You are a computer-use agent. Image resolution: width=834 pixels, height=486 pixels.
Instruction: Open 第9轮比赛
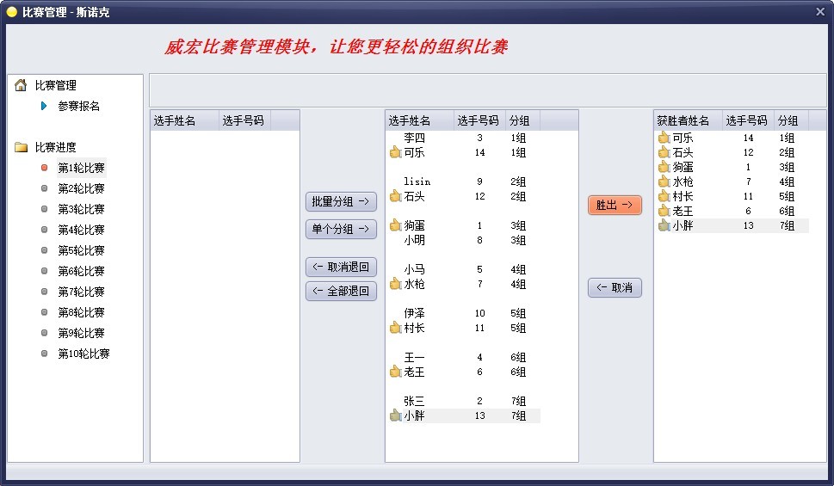pyautogui.click(x=82, y=333)
